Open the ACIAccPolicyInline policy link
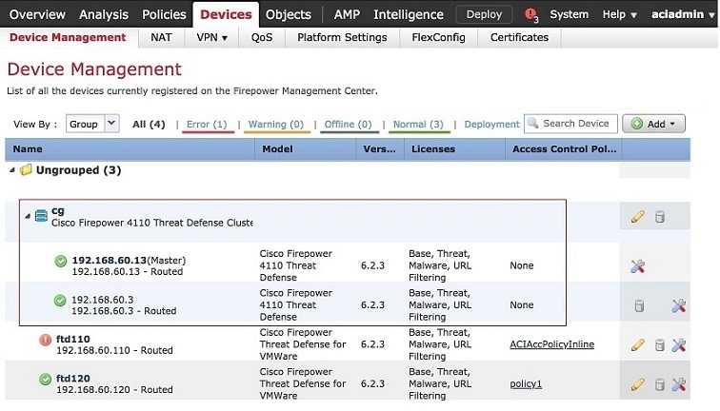The image size is (720, 411). (x=551, y=344)
